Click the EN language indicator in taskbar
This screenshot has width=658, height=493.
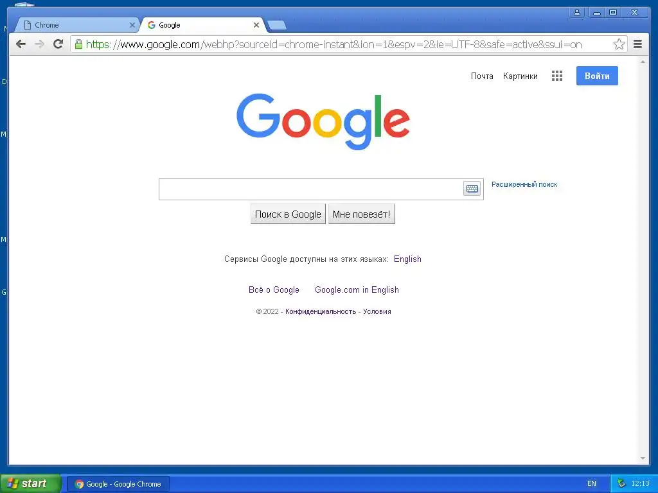tap(591, 484)
